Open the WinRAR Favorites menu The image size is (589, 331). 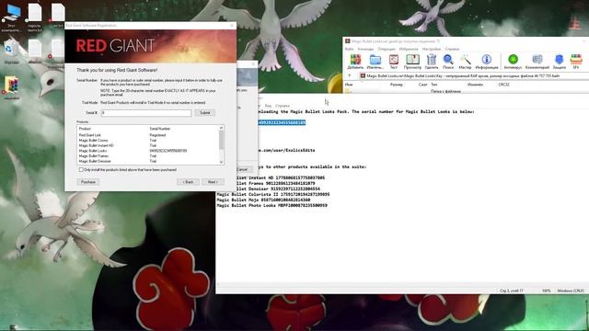pos(409,49)
